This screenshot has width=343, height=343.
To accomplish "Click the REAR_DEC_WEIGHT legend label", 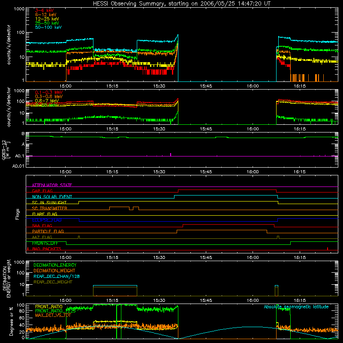I will (x=53, y=282).
